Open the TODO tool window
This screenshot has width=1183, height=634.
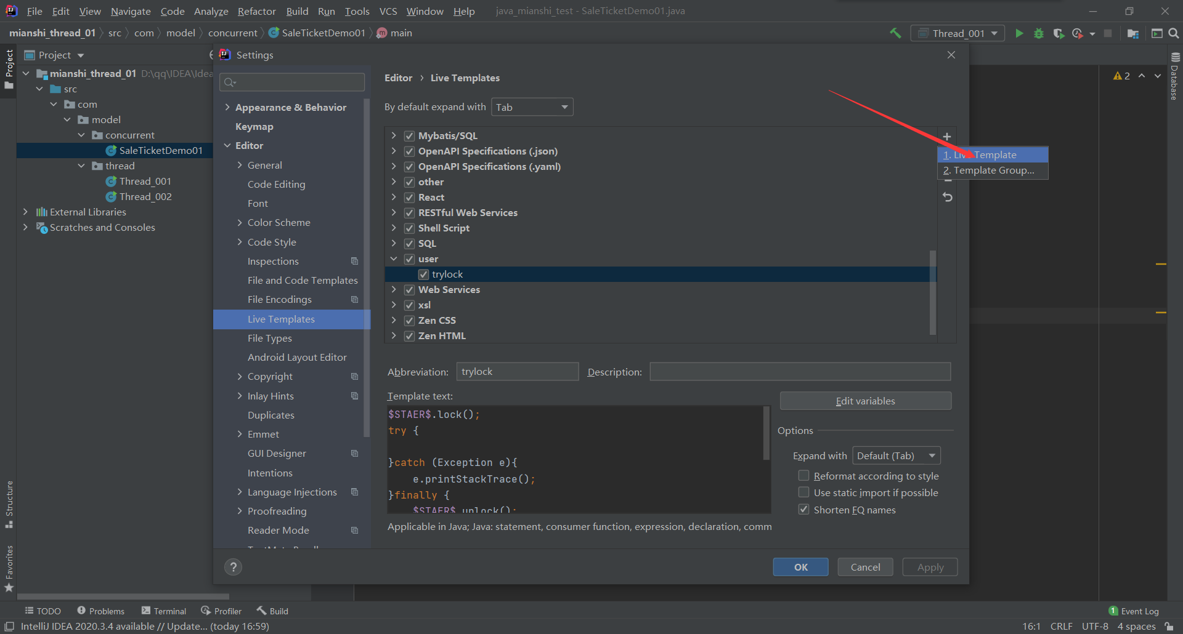point(43,611)
